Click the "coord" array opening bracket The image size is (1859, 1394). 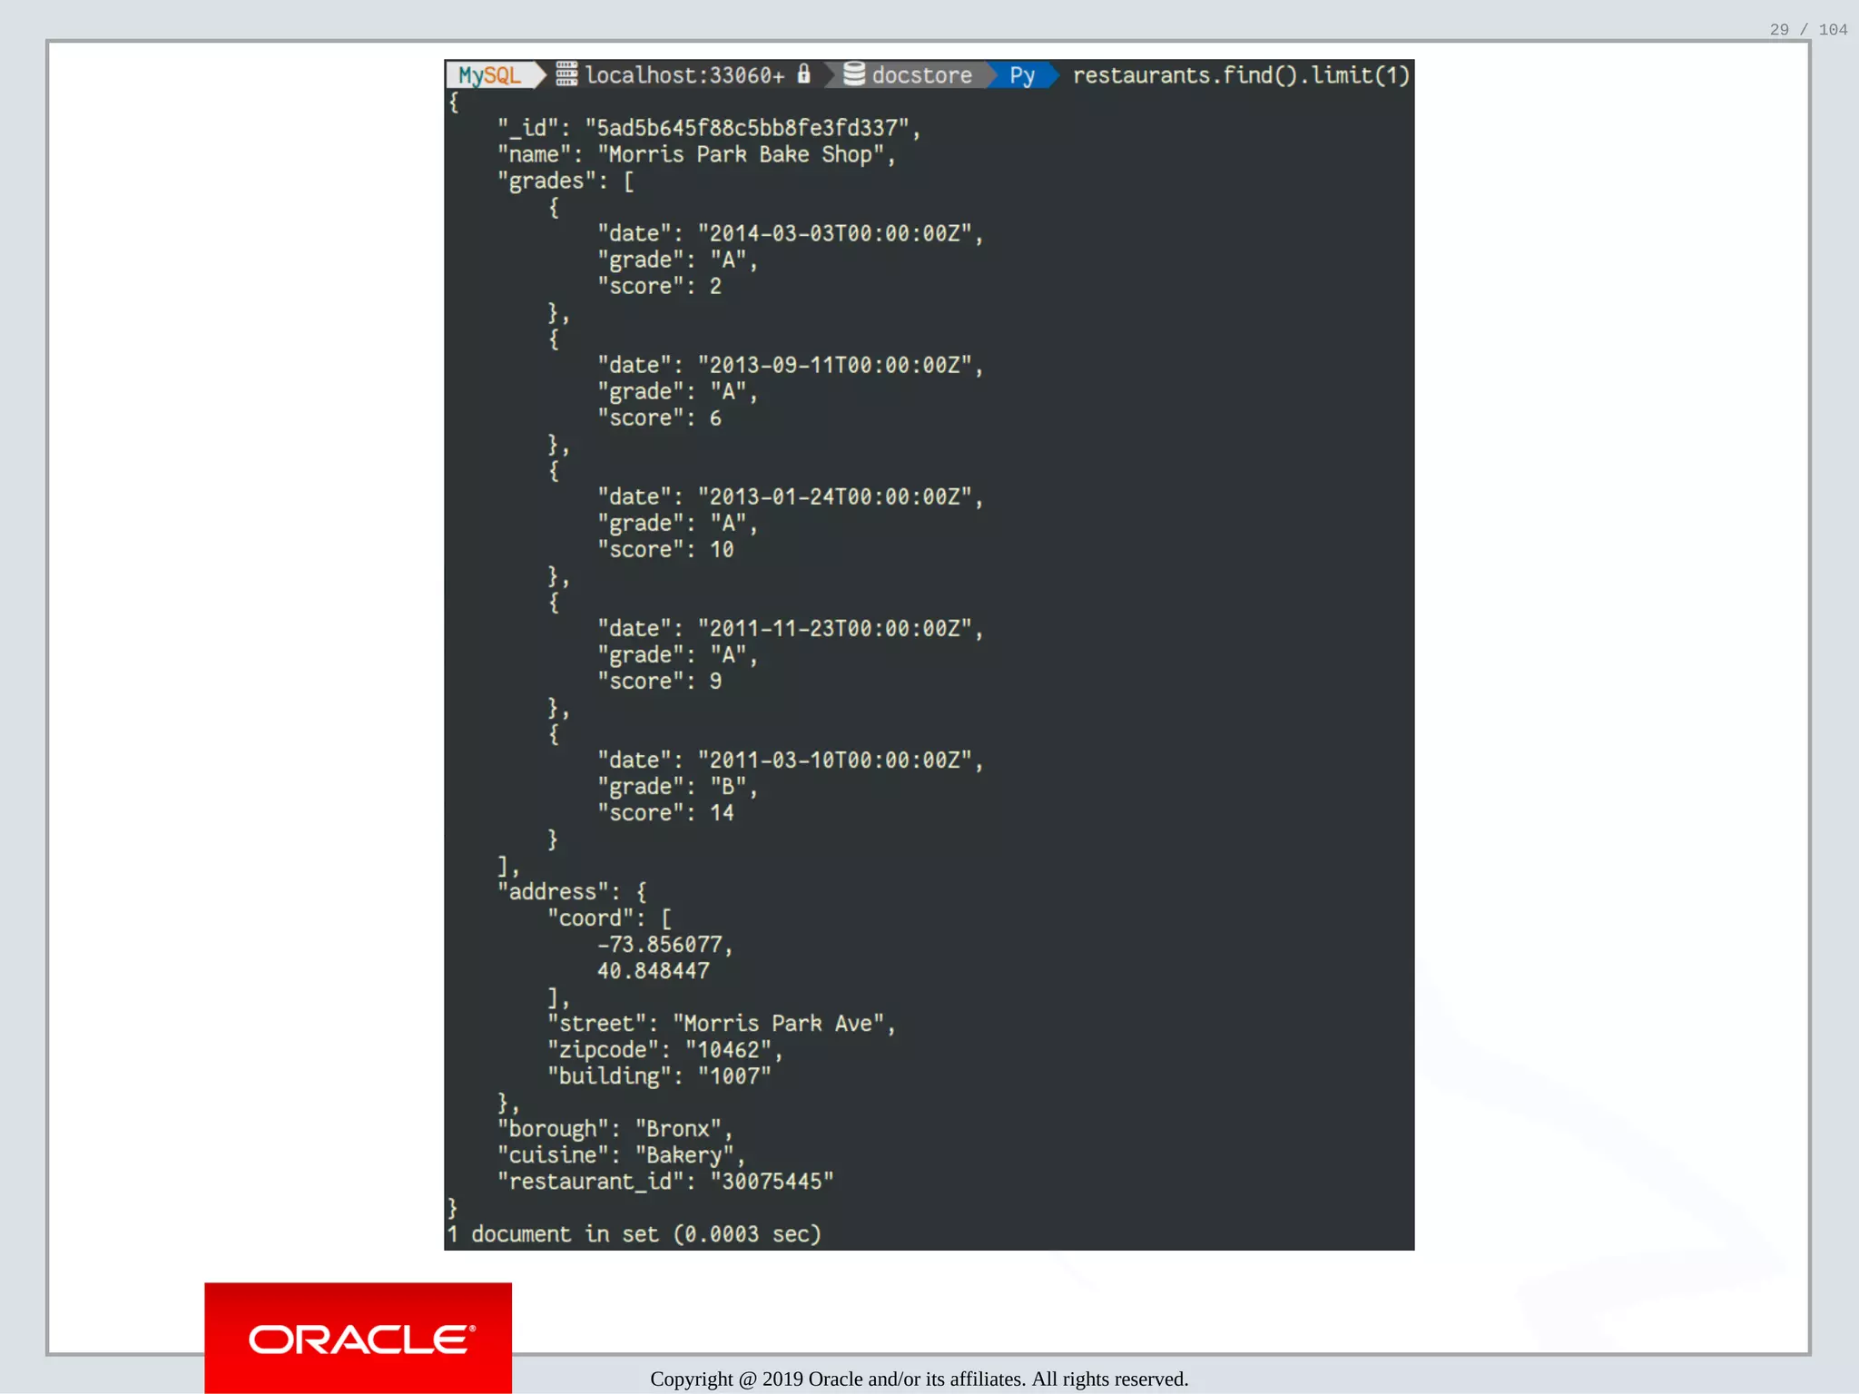point(665,918)
